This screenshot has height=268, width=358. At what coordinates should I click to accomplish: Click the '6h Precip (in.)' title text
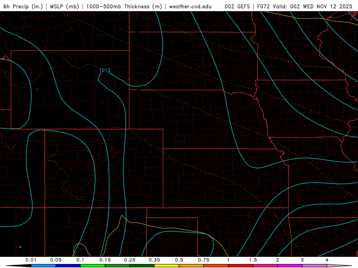pos(23,6)
